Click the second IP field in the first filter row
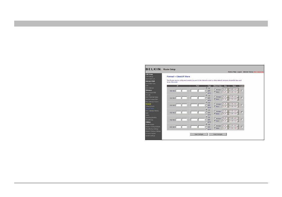 coord(184,91)
